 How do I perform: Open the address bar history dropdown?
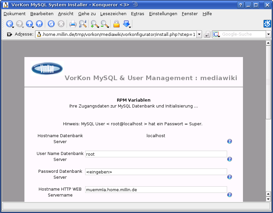(x=199, y=34)
